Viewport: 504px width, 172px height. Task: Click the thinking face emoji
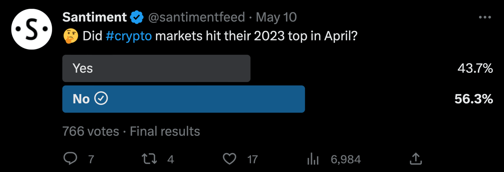[x=70, y=36]
